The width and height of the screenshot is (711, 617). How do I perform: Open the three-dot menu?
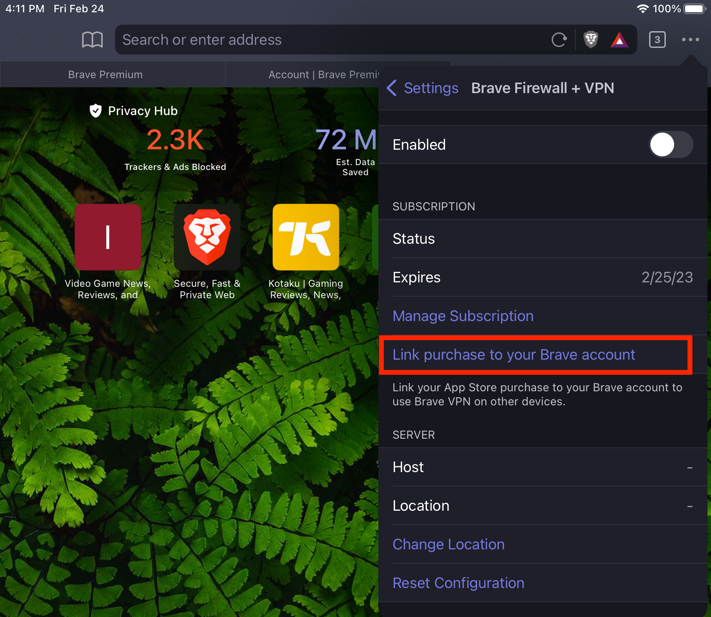690,40
